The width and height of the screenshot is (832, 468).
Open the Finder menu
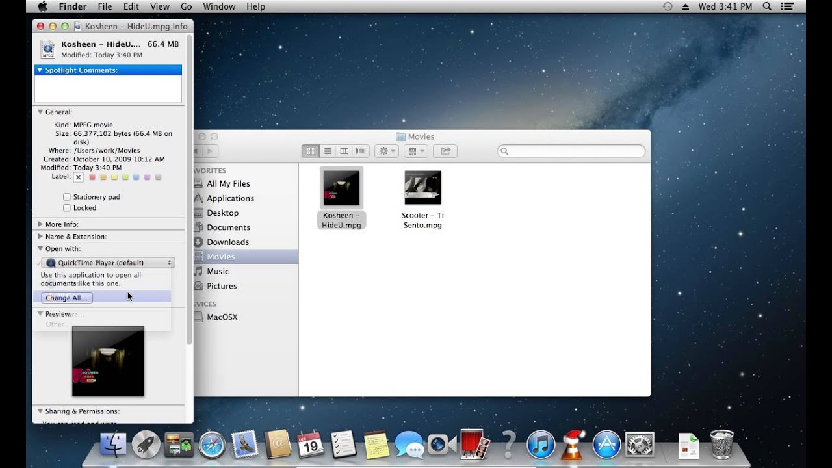point(73,6)
